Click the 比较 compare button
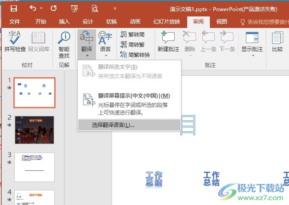The height and width of the screenshot is (205, 289). (x=277, y=41)
